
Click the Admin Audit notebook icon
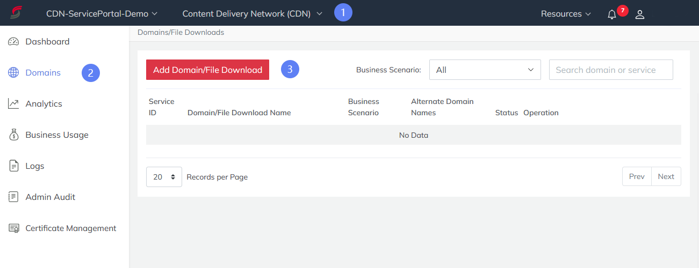point(14,197)
